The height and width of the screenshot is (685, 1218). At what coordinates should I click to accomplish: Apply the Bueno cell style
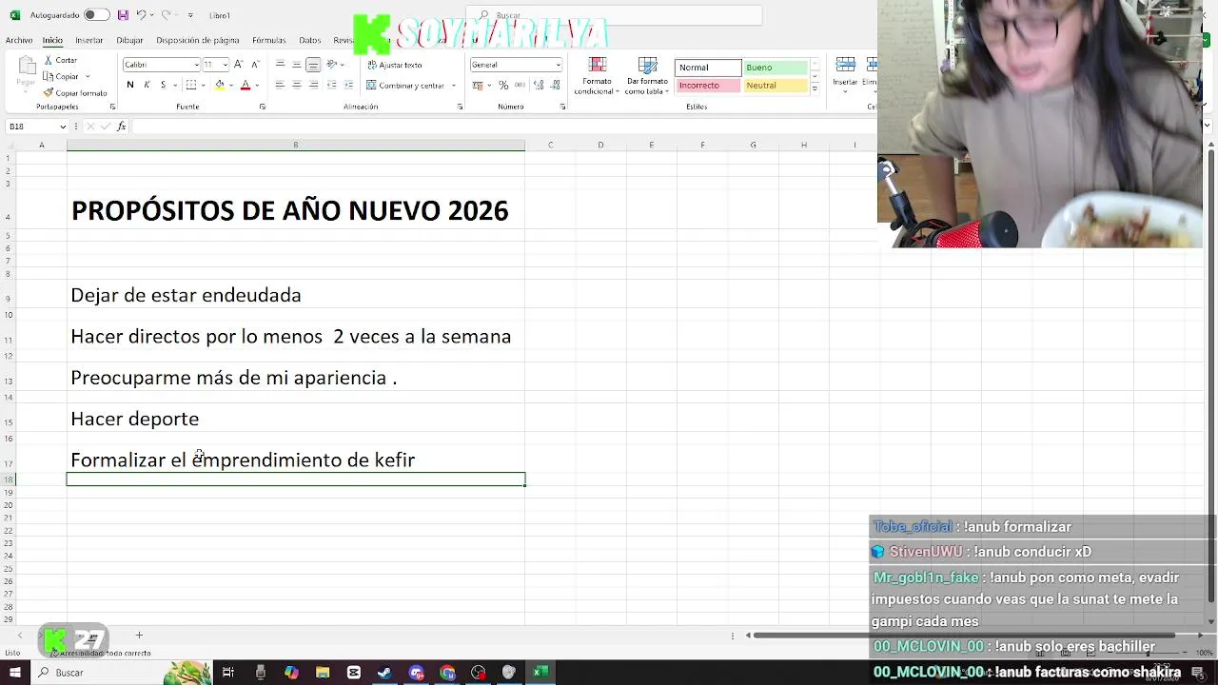click(775, 68)
